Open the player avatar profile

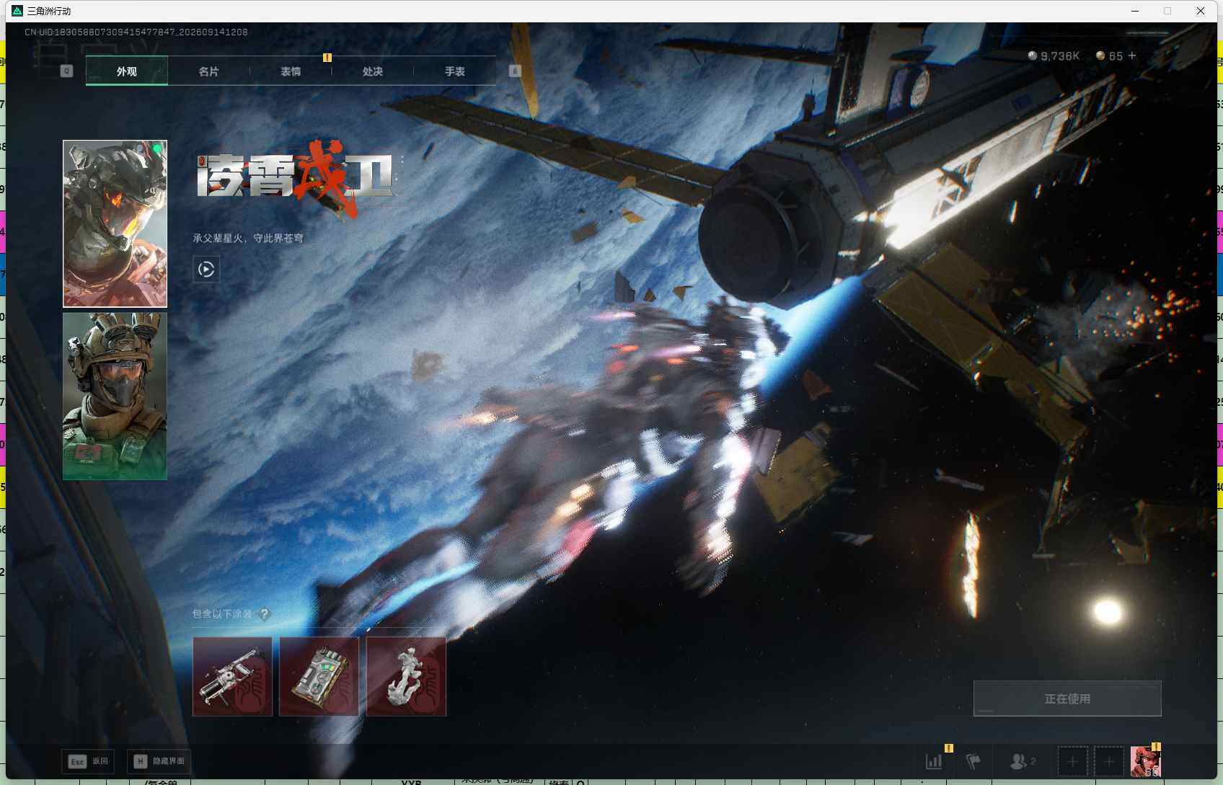[1145, 761]
